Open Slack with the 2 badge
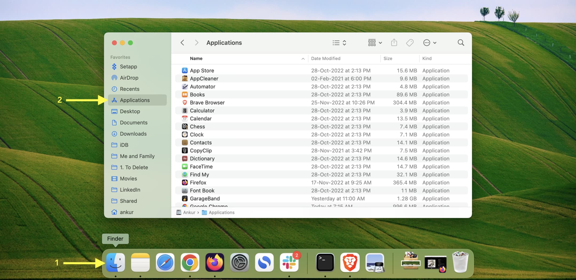This screenshot has width=576, height=280. [290, 262]
